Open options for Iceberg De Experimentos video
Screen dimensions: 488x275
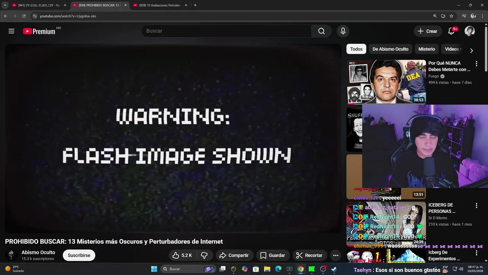click(x=476, y=253)
